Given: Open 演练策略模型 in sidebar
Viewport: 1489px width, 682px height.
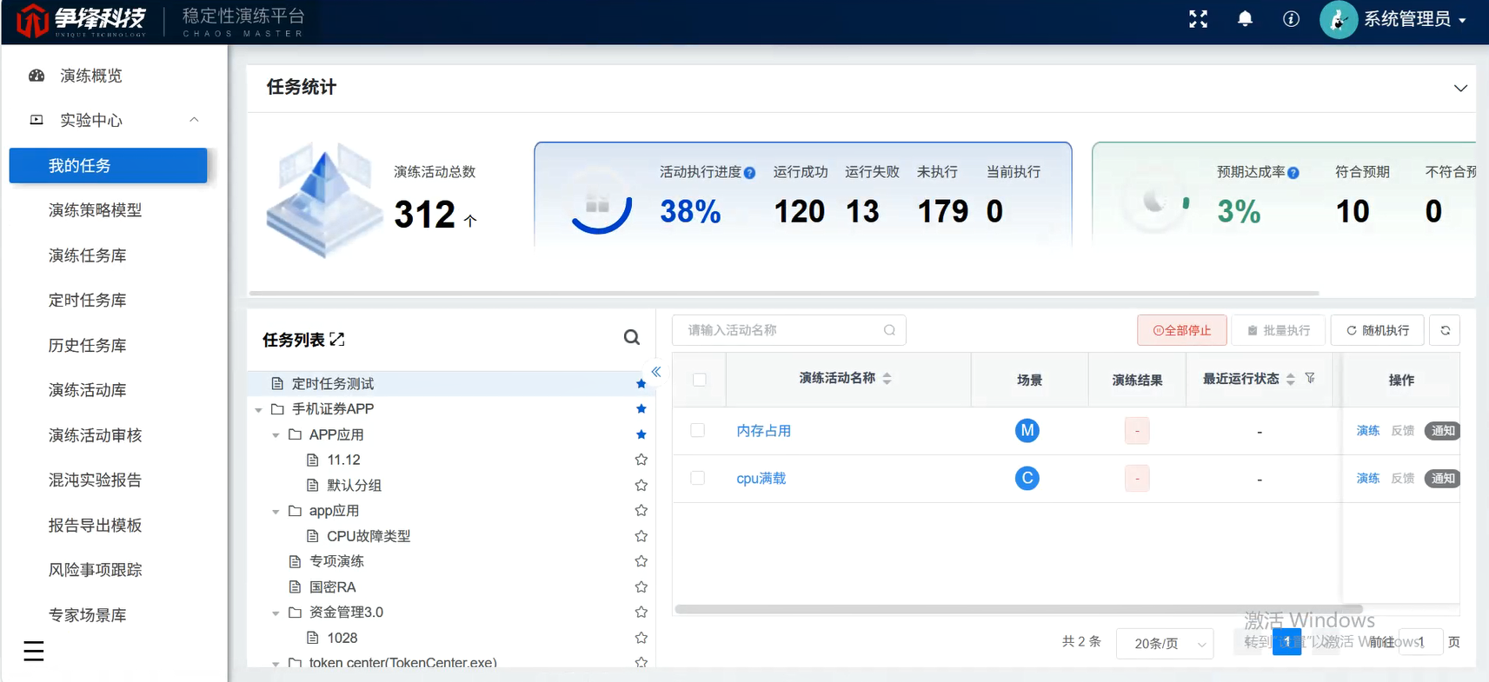Looking at the screenshot, I should click(95, 210).
